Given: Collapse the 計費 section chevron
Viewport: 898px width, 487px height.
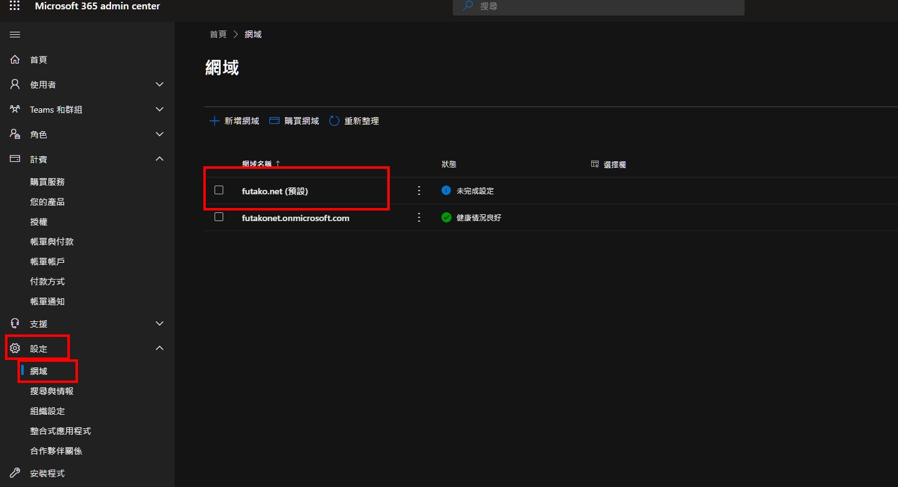Looking at the screenshot, I should pos(160,159).
